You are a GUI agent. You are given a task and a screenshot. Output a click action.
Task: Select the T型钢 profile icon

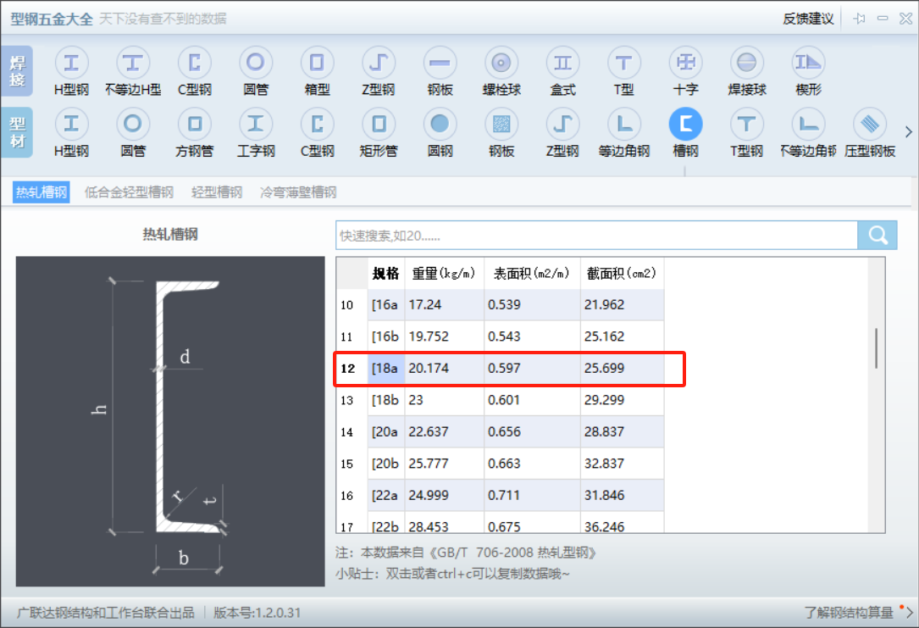pos(747,124)
